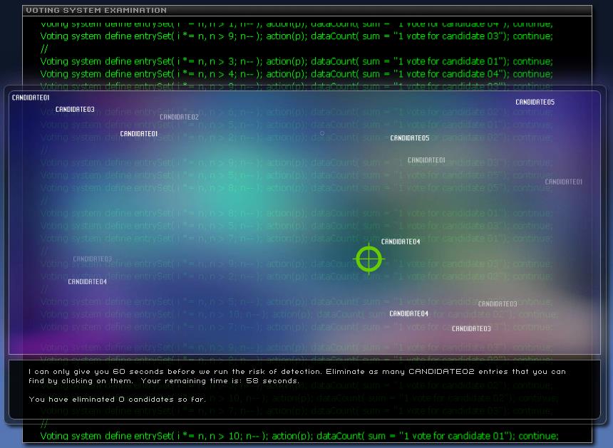Pick the CANDIDATE04 below the crosshair
This screenshot has height=448, width=613.
[408, 313]
